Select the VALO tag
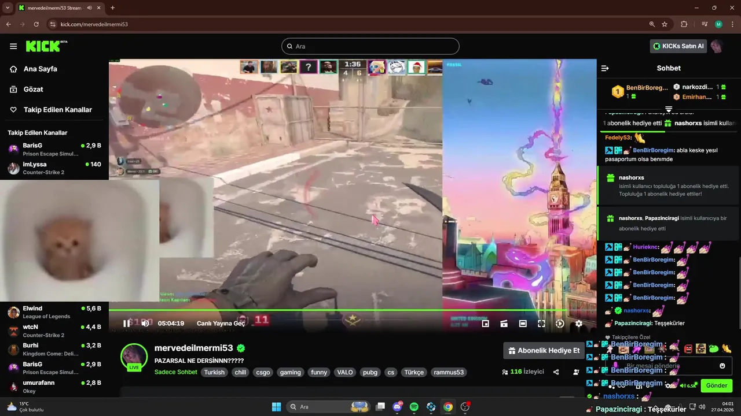Viewport: 741px width, 416px height. click(x=345, y=372)
